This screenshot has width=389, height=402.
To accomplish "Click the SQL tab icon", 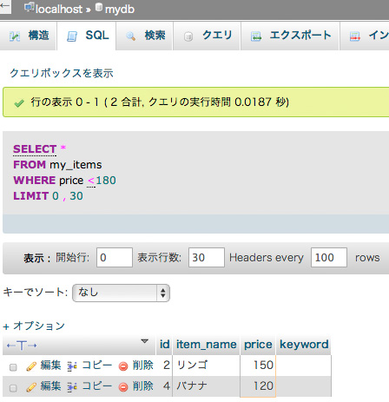I will click(x=72, y=36).
